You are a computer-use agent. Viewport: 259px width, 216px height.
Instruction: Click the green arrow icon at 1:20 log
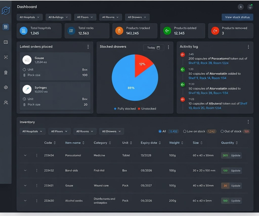point(183,70)
